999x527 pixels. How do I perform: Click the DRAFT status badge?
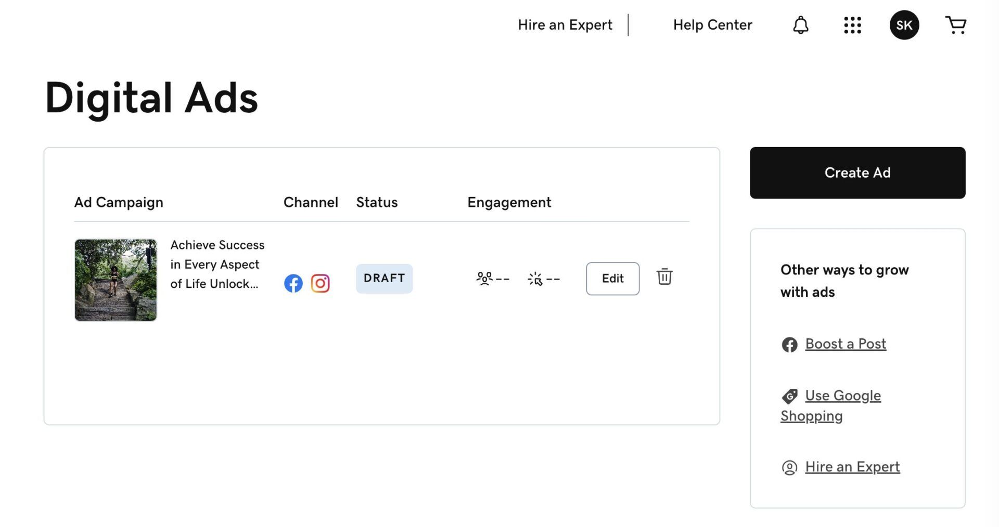tap(384, 279)
